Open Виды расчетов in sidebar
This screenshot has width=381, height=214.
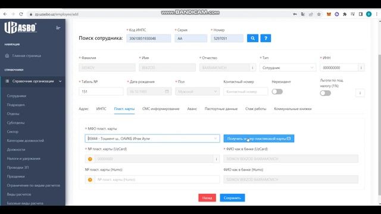tap(19, 194)
